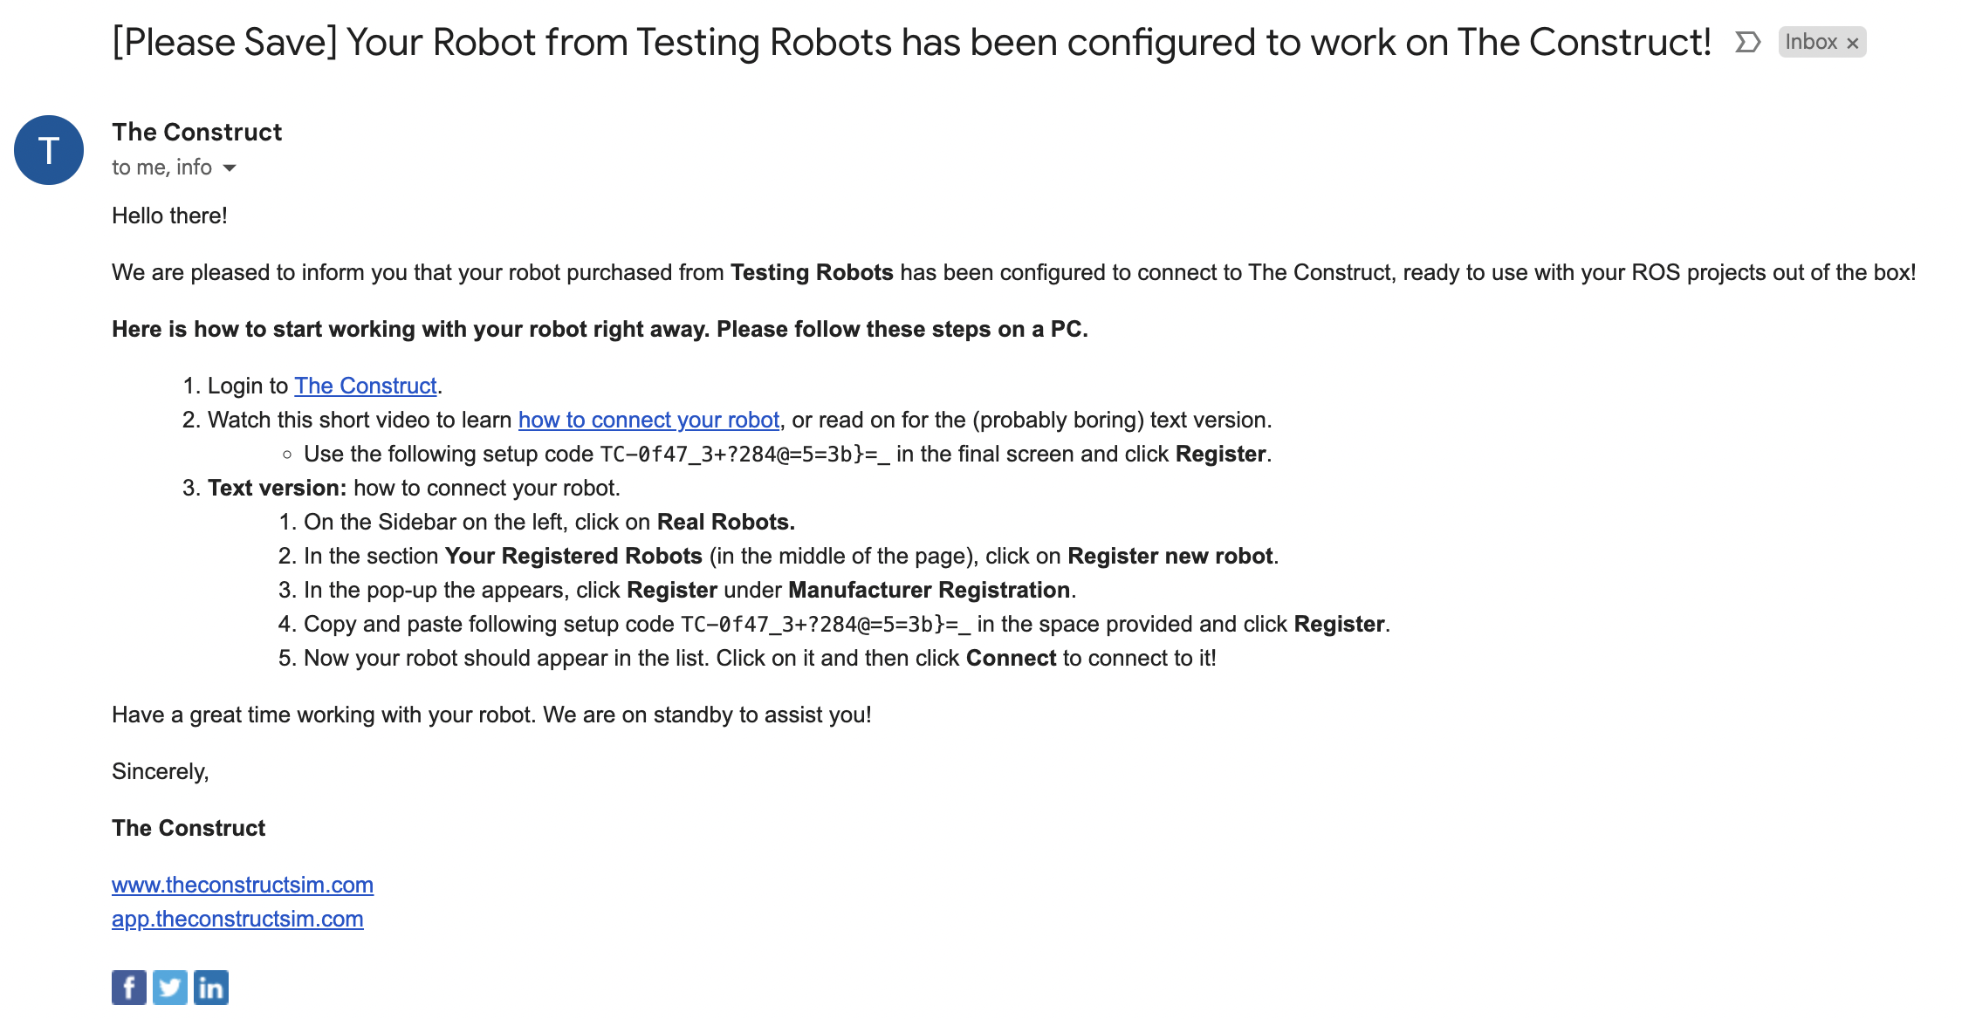Click The Construct sender avatar
The image size is (1962, 1019).
click(49, 150)
